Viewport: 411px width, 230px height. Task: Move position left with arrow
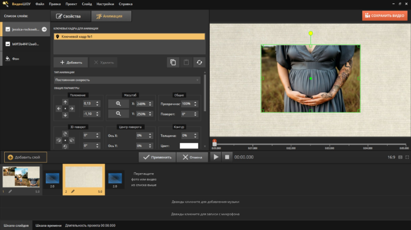[59, 109]
